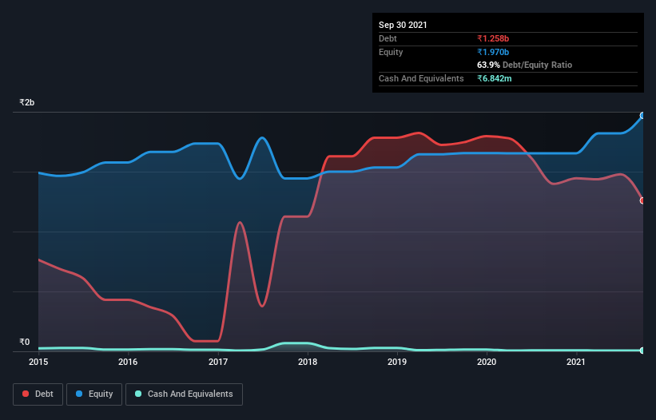Toggle the Equity legend button

click(94, 394)
